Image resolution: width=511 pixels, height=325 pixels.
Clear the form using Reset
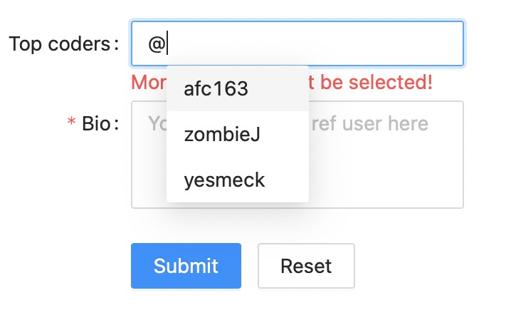click(x=306, y=266)
